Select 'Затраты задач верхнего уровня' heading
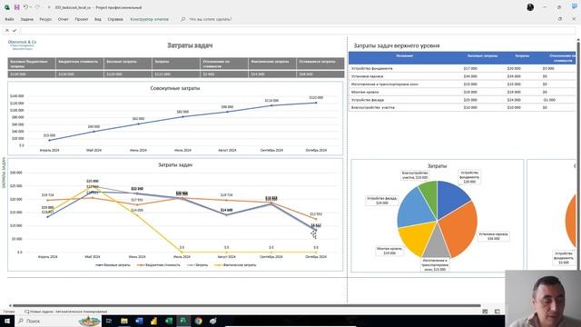 point(397,45)
